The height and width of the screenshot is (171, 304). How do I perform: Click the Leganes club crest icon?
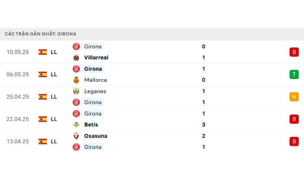[76, 91]
